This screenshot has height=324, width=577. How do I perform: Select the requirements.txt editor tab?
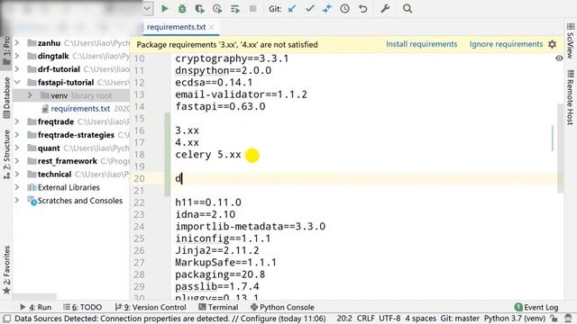pos(177,27)
